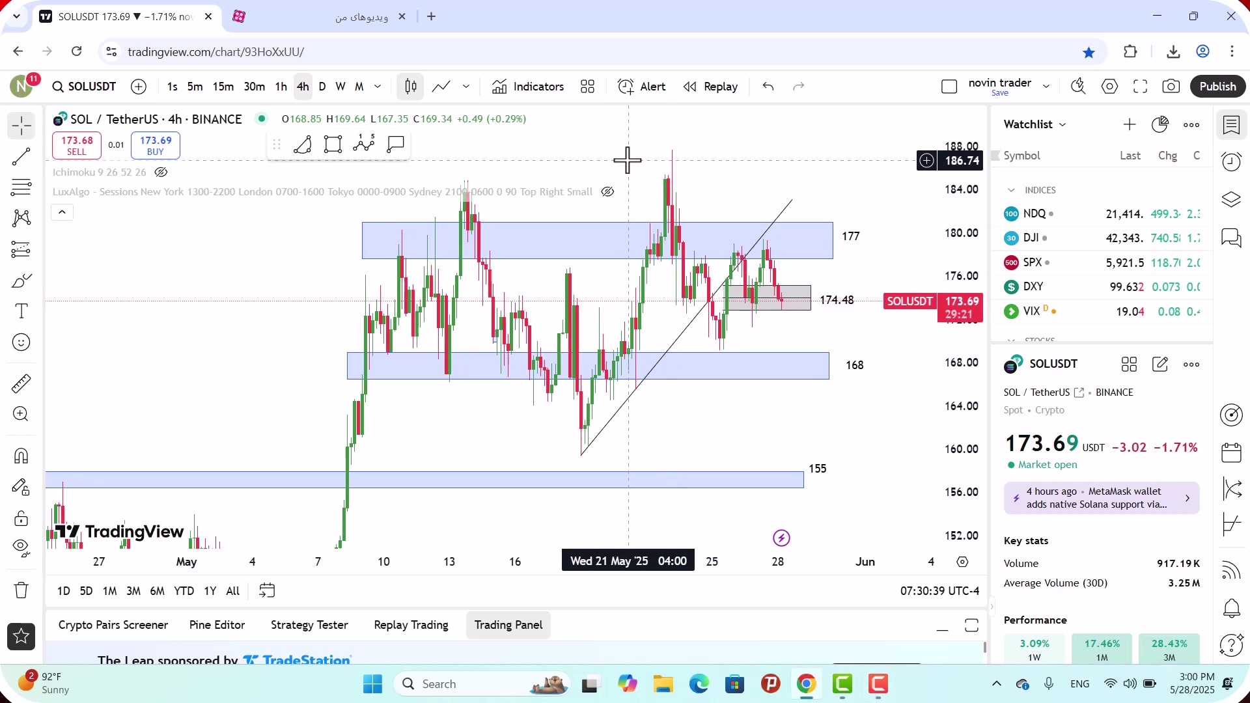Click the 173.68 SELL button
Viewport: 1250px width, 703px height.
77,146
